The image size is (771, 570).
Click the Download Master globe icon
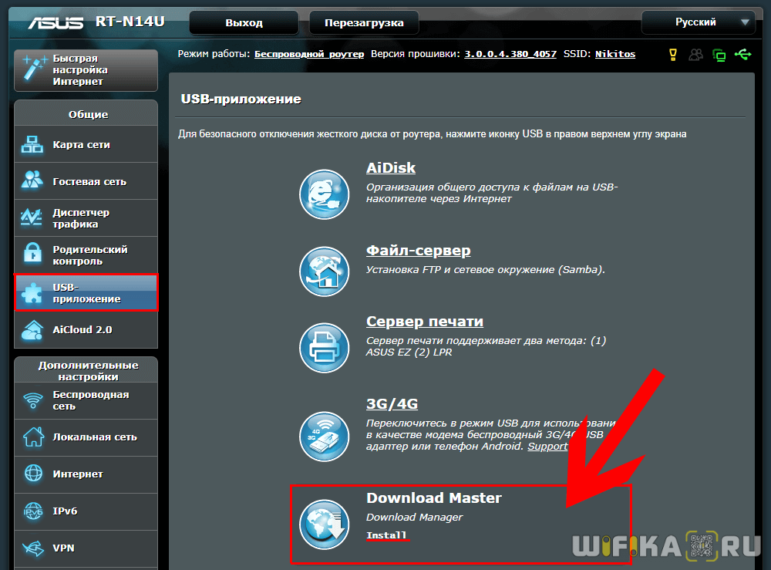[x=324, y=524]
